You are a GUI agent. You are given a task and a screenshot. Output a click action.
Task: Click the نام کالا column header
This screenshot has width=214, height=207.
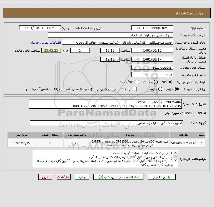pos(130,135)
